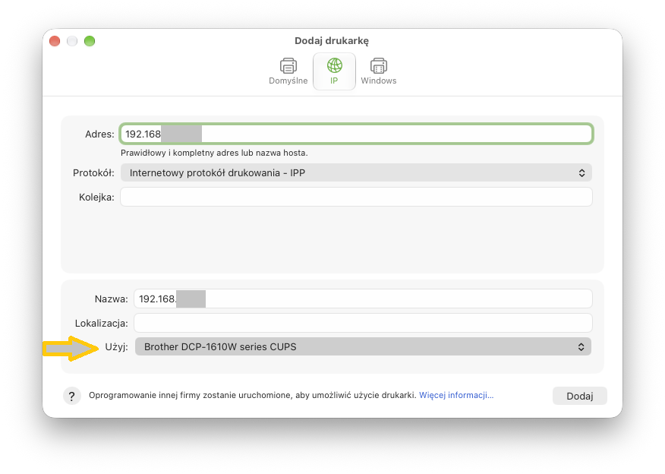Click the hint text 'Prawidłowy i kompletny adres lub nazwa hosta.'
The image size is (665, 474).
214,153
